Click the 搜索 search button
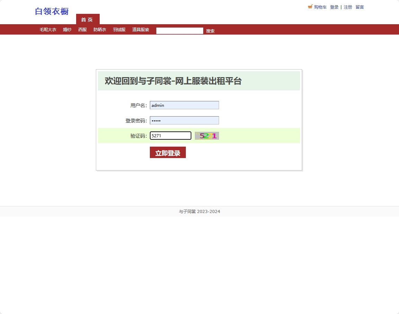The height and width of the screenshot is (314, 399). [210, 31]
